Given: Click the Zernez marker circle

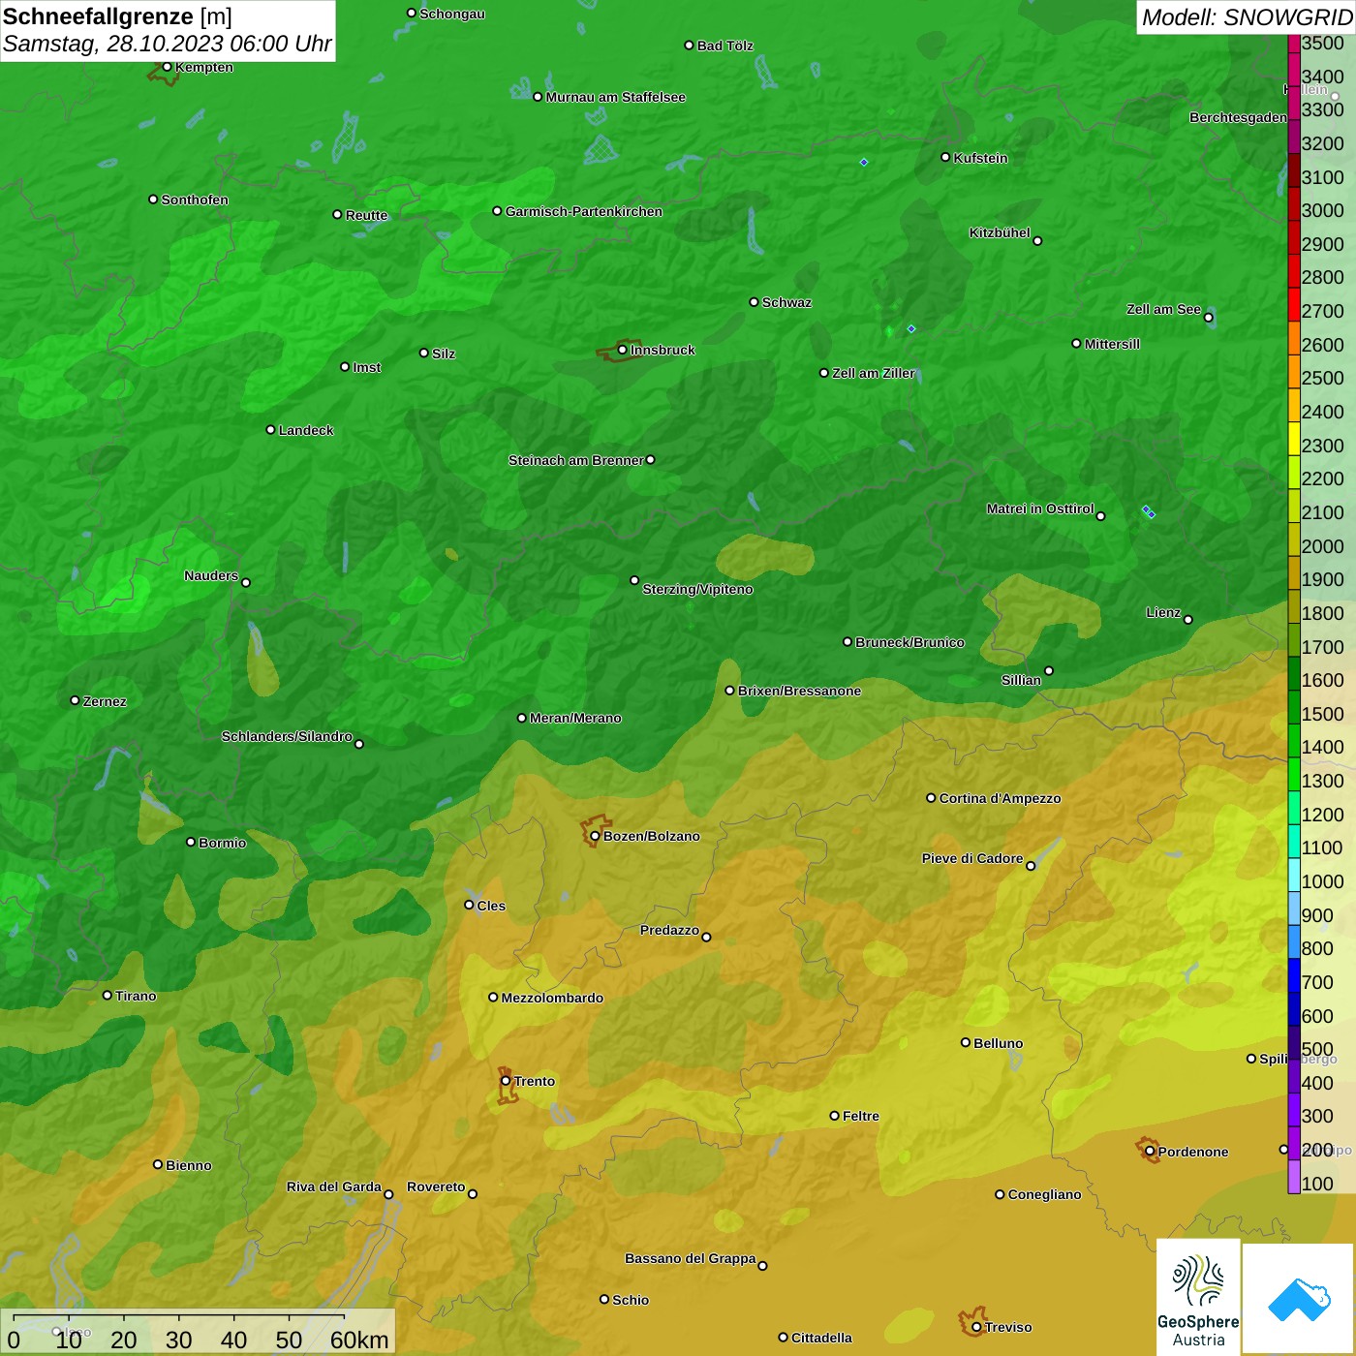Looking at the screenshot, I should [x=75, y=700].
